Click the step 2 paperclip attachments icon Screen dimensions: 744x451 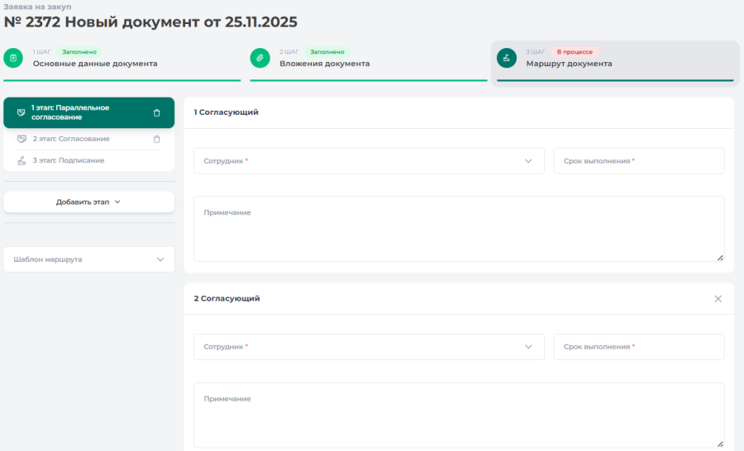point(260,58)
